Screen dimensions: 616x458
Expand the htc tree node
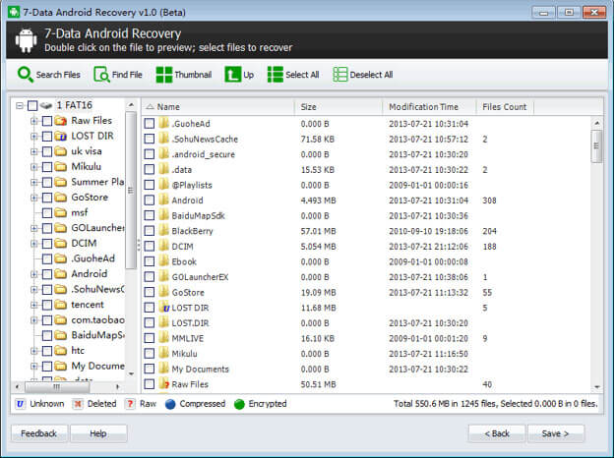pos(34,351)
